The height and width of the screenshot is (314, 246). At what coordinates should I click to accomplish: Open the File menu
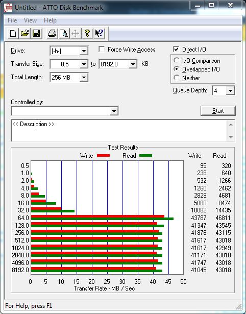(x=12, y=20)
